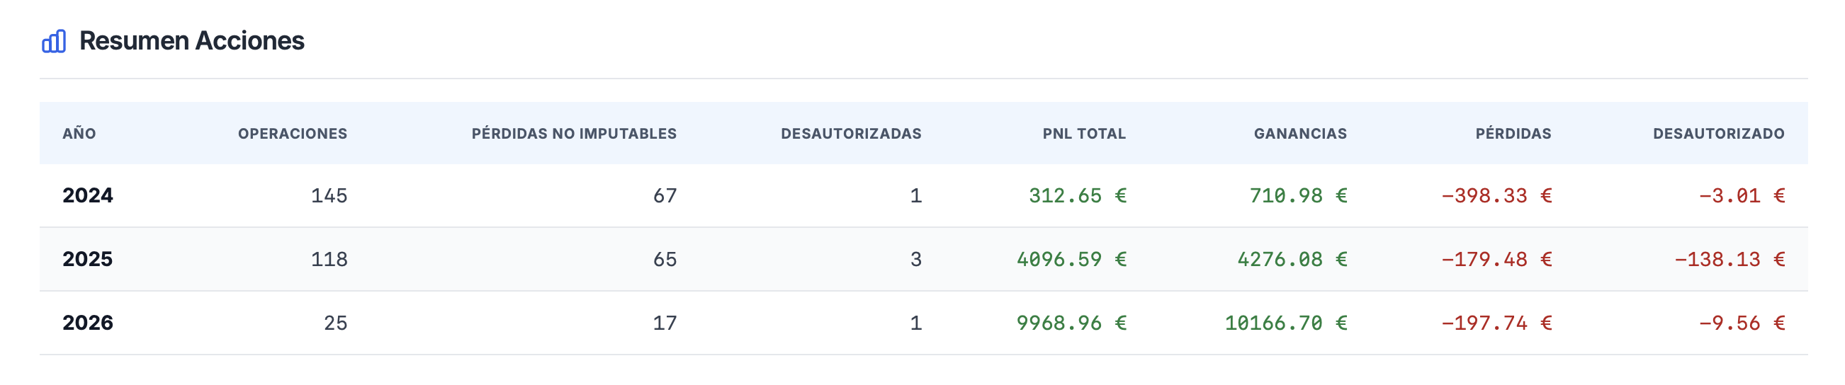Click the 2026 PNL total 9968.96 €
Screen dimensions: 1845x385
[1071, 323]
